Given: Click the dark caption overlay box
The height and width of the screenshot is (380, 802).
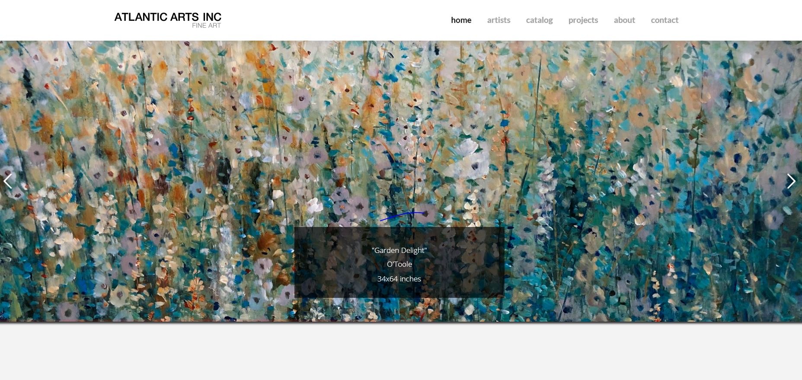Looking at the screenshot, I should tap(399, 262).
